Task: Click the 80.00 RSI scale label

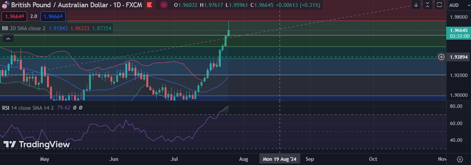Action: (x=456, y=106)
